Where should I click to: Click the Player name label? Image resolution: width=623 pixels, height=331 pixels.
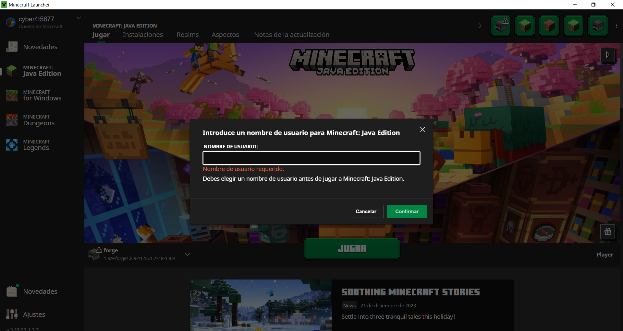coord(605,255)
